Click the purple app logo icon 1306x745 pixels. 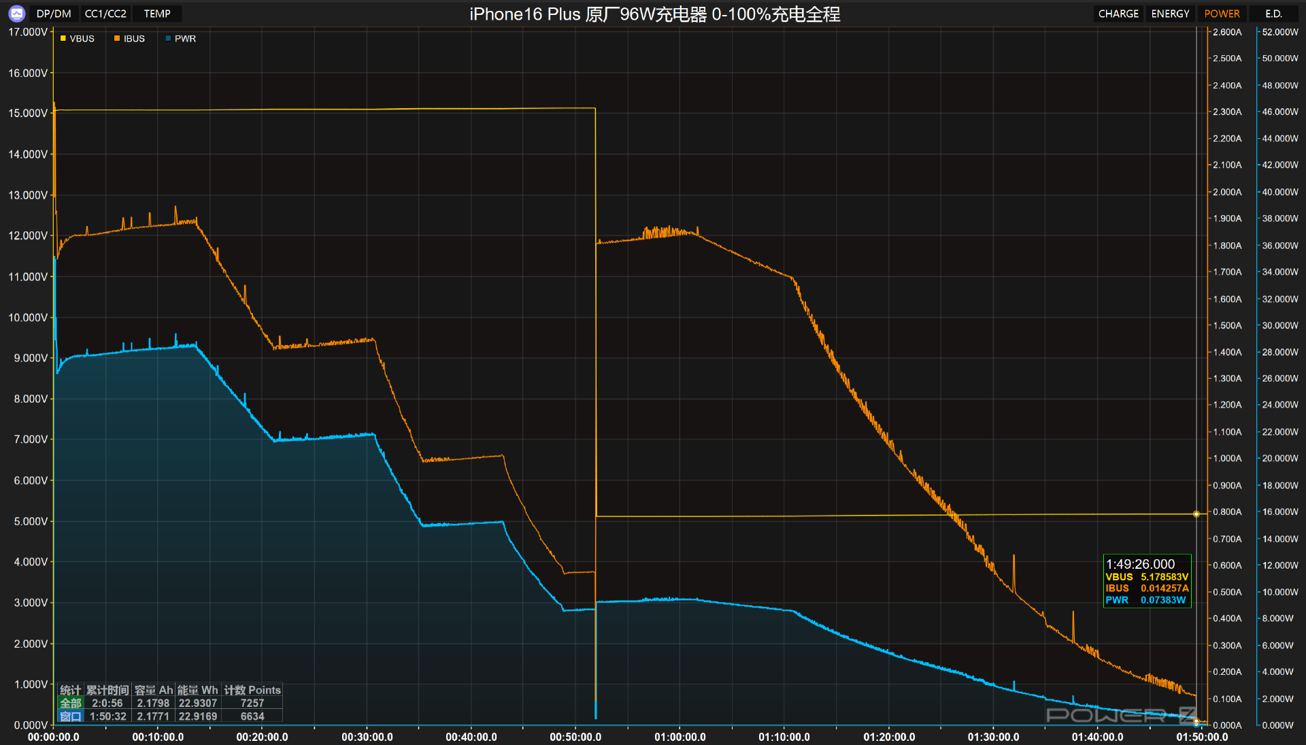(x=17, y=14)
